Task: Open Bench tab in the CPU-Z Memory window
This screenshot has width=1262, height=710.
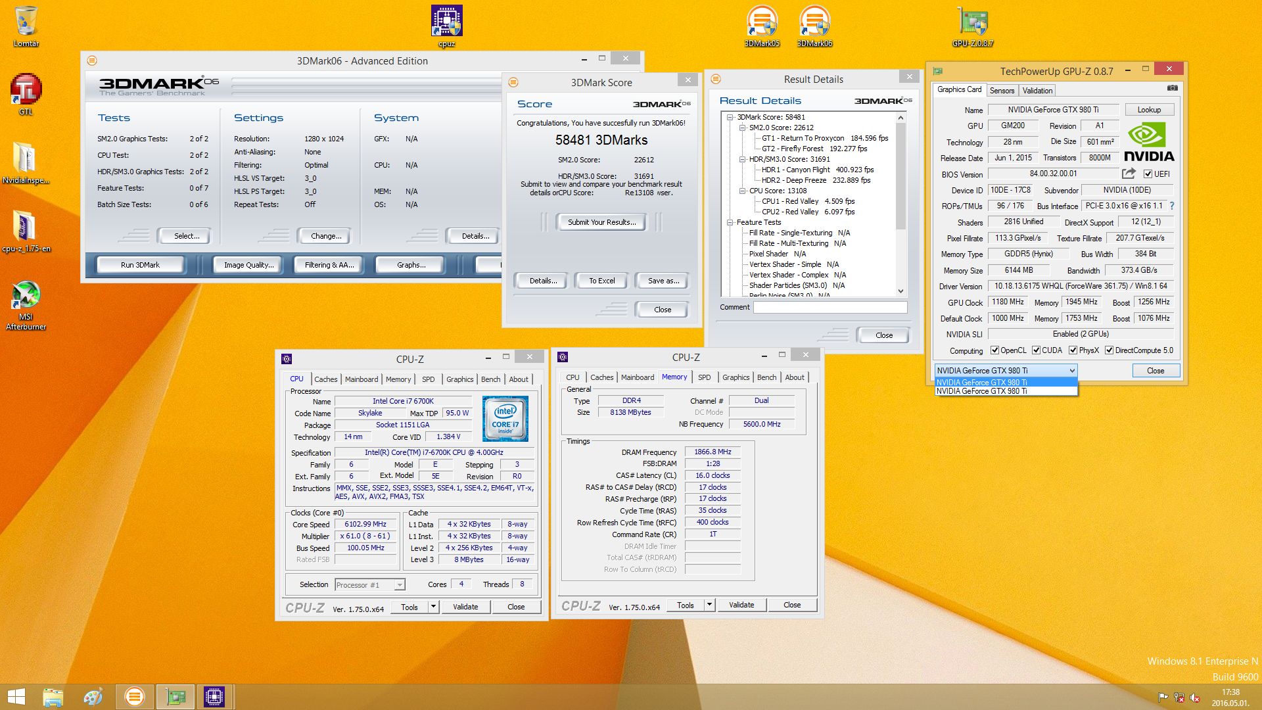Action: click(766, 377)
